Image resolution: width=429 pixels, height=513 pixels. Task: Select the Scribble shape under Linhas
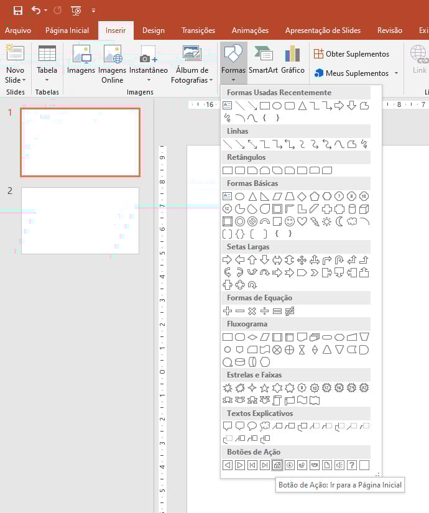coord(364,144)
